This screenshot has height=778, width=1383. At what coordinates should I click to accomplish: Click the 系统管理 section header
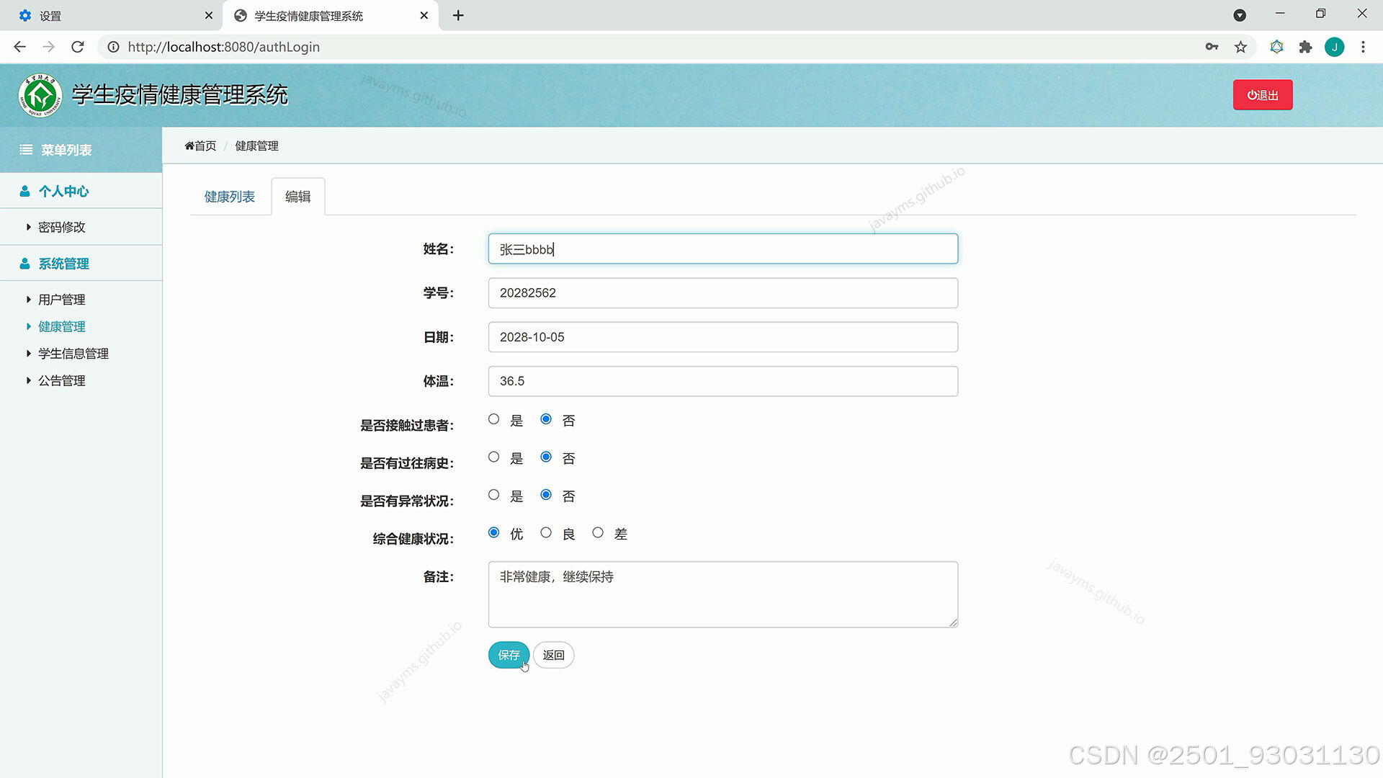[81, 264]
